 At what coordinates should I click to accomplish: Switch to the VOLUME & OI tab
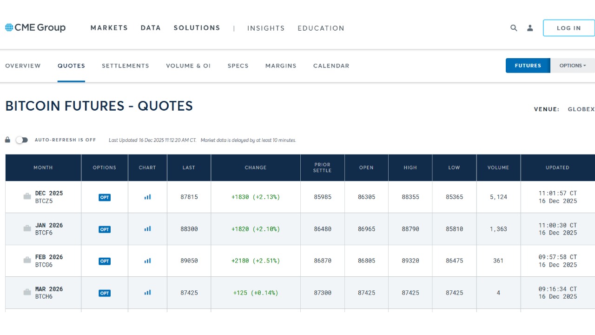188,66
